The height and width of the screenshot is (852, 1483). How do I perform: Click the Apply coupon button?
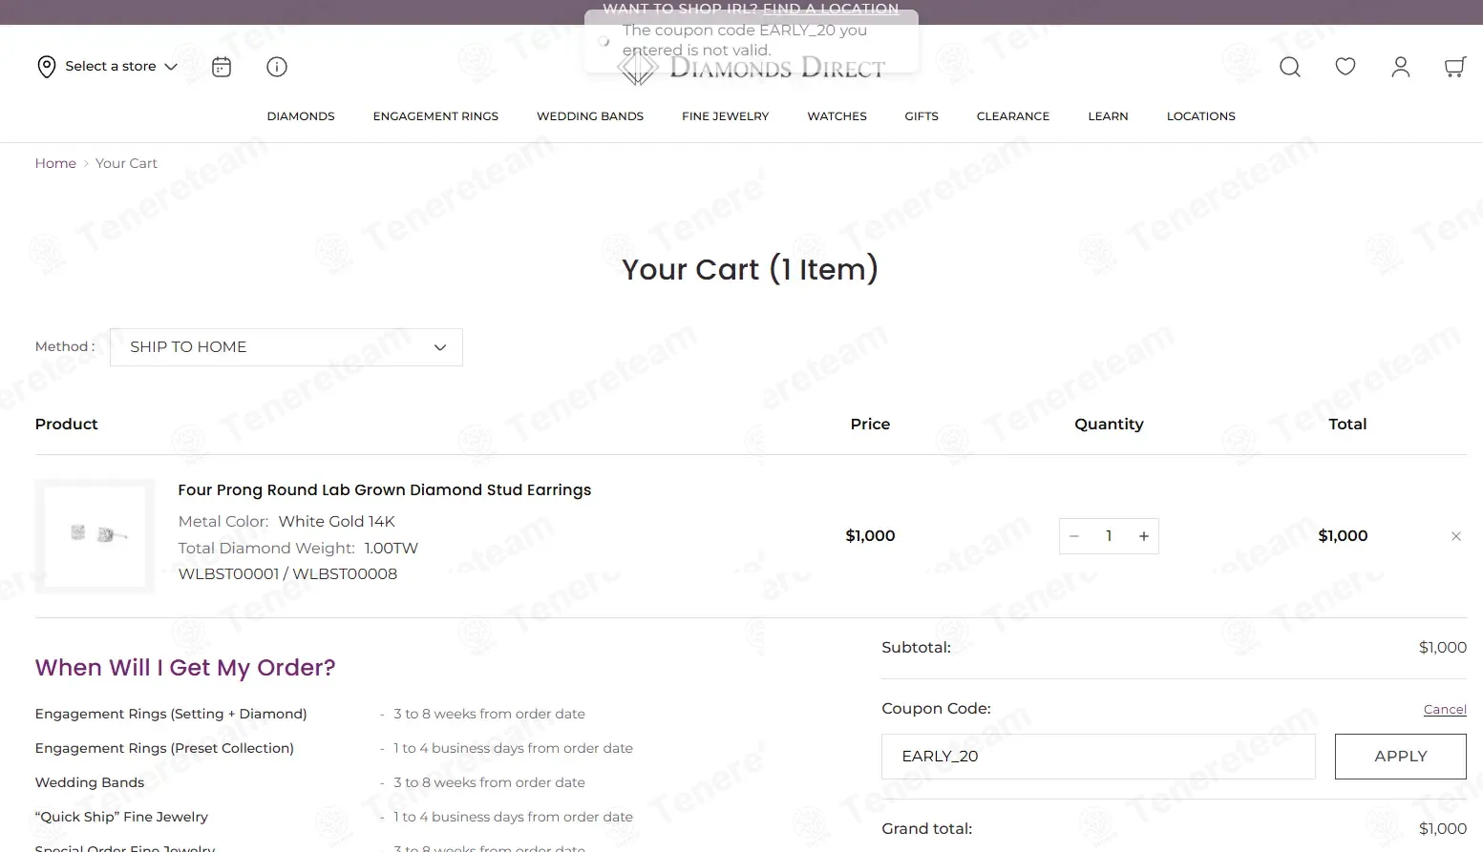click(1400, 757)
